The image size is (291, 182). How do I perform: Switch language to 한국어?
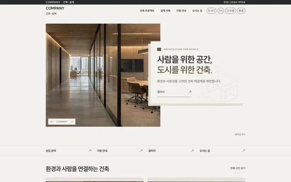[211, 11]
